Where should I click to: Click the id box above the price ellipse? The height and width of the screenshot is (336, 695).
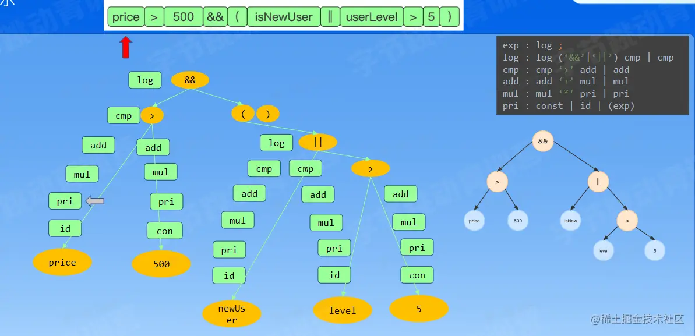tap(65, 229)
